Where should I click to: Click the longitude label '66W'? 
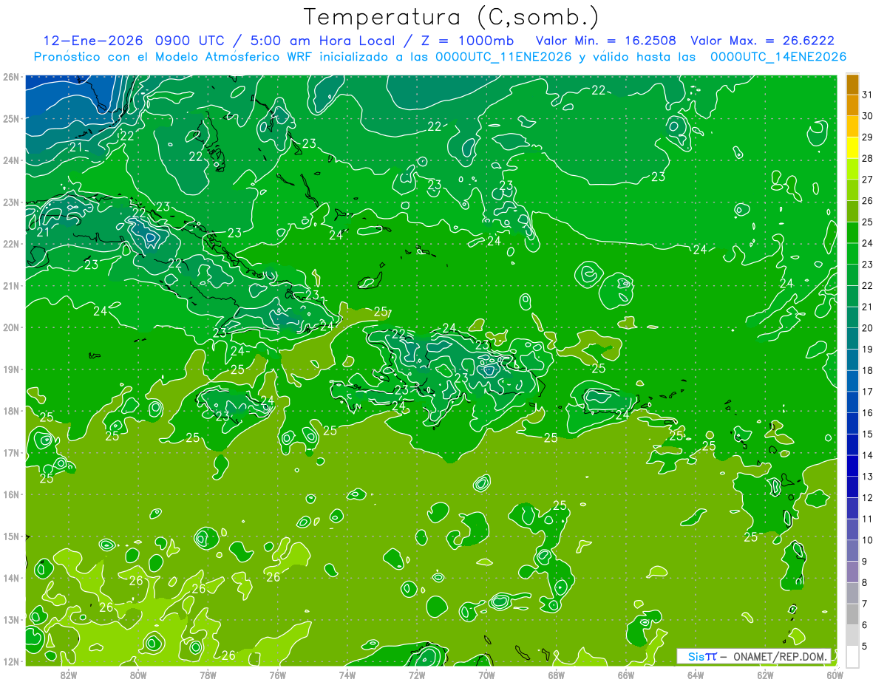[x=625, y=674]
